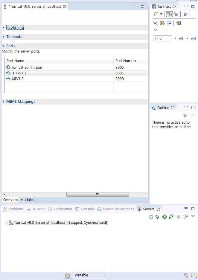Publish to the server icon

(x=185, y=217)
